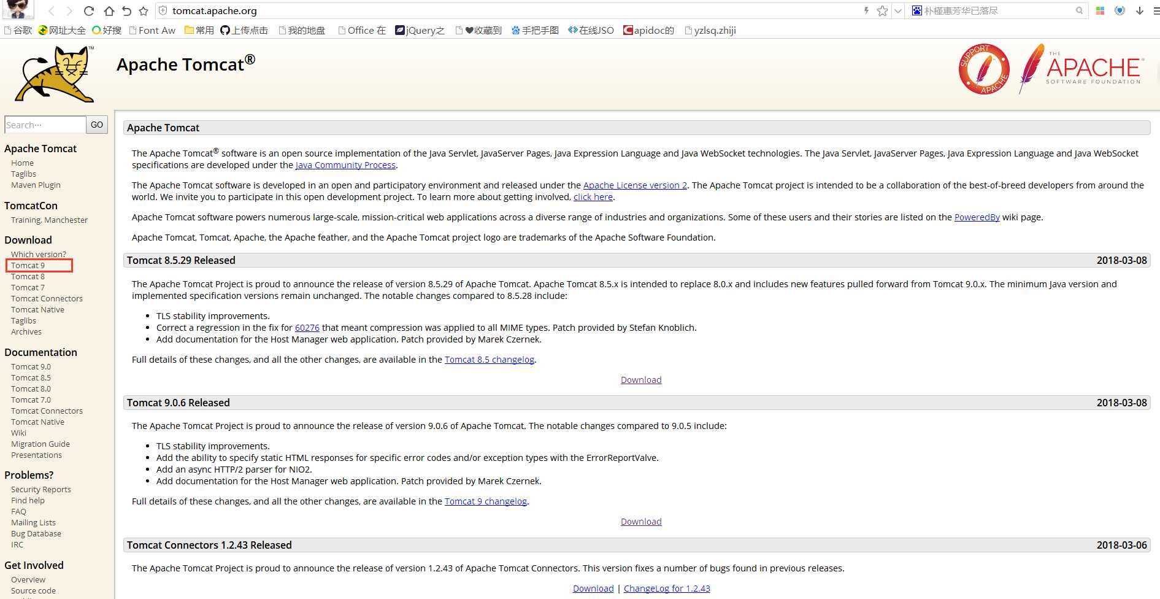
Task: Click the favorites star beside the home icon
Action: point(144,11)
